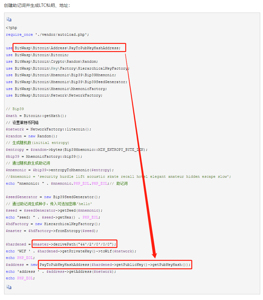The height and width of the screenshot is (300, 263).
Task: Click the echo 'WIF ' toWif line
Action: pyautogui.click(x=71, y=251)
